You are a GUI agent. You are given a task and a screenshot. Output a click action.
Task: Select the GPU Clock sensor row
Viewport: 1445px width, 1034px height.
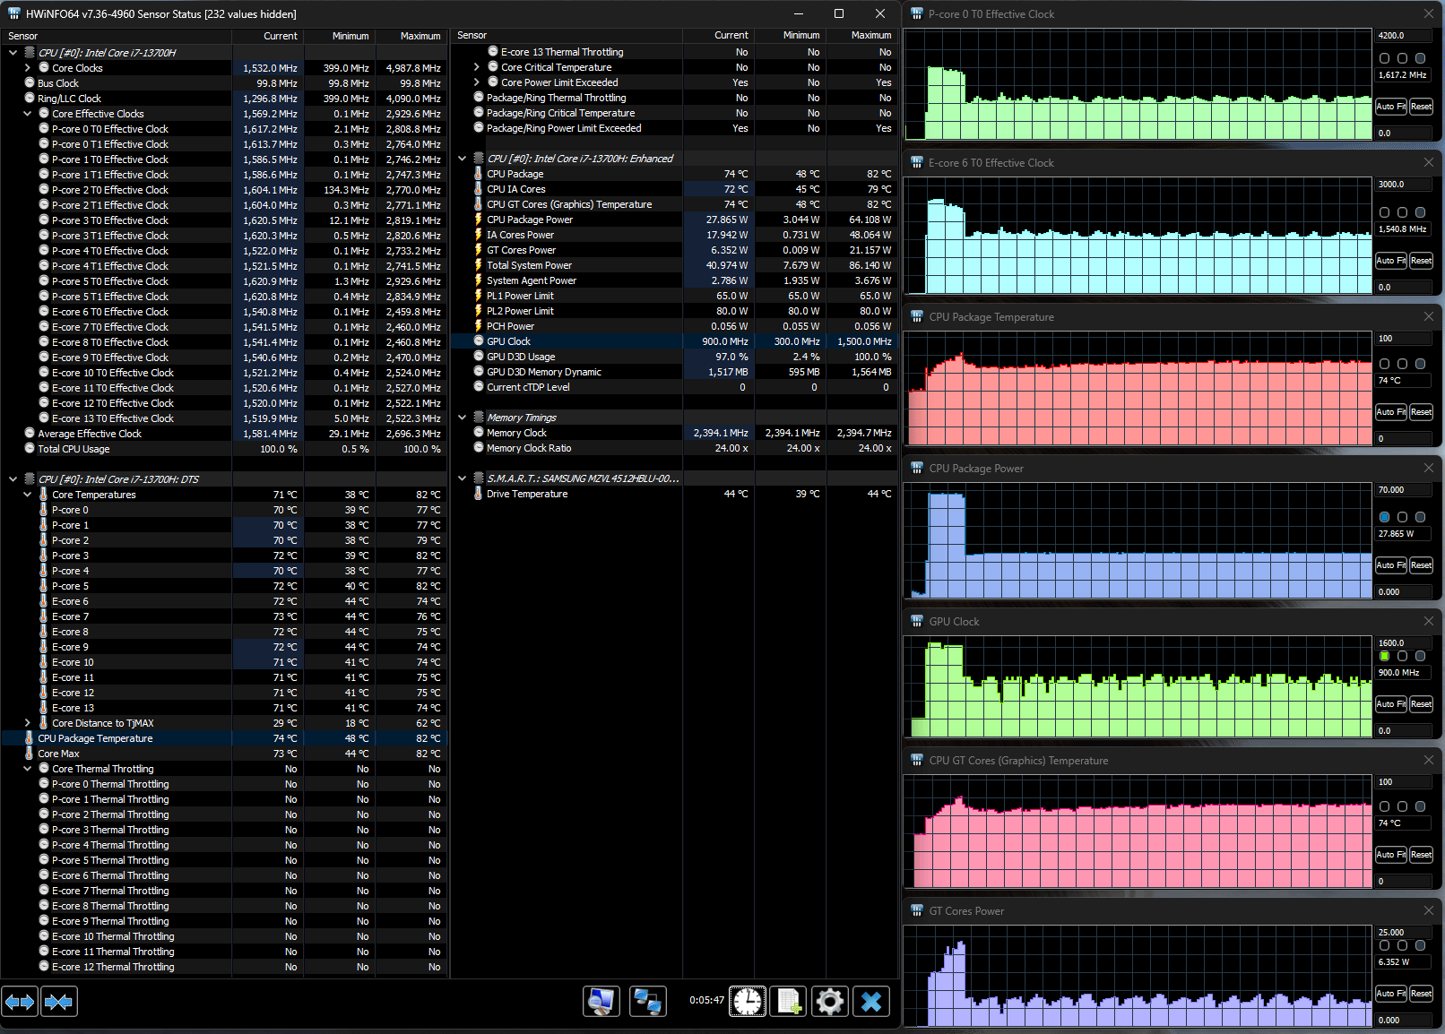pyautogui.click(x=508, y=341)
